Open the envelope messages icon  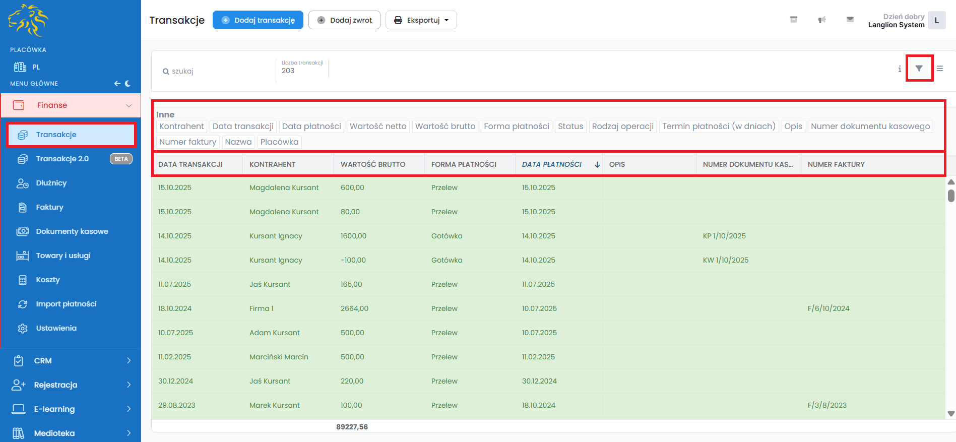tap(850, 20)
